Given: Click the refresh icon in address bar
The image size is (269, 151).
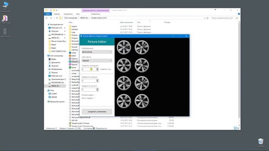Looking at the screenshot, I should click(207, 18).
